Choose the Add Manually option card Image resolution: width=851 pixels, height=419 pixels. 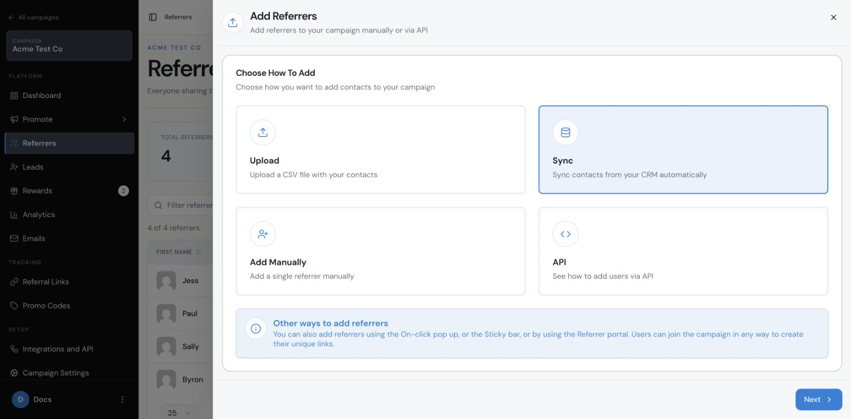click(x=380, y=251)
